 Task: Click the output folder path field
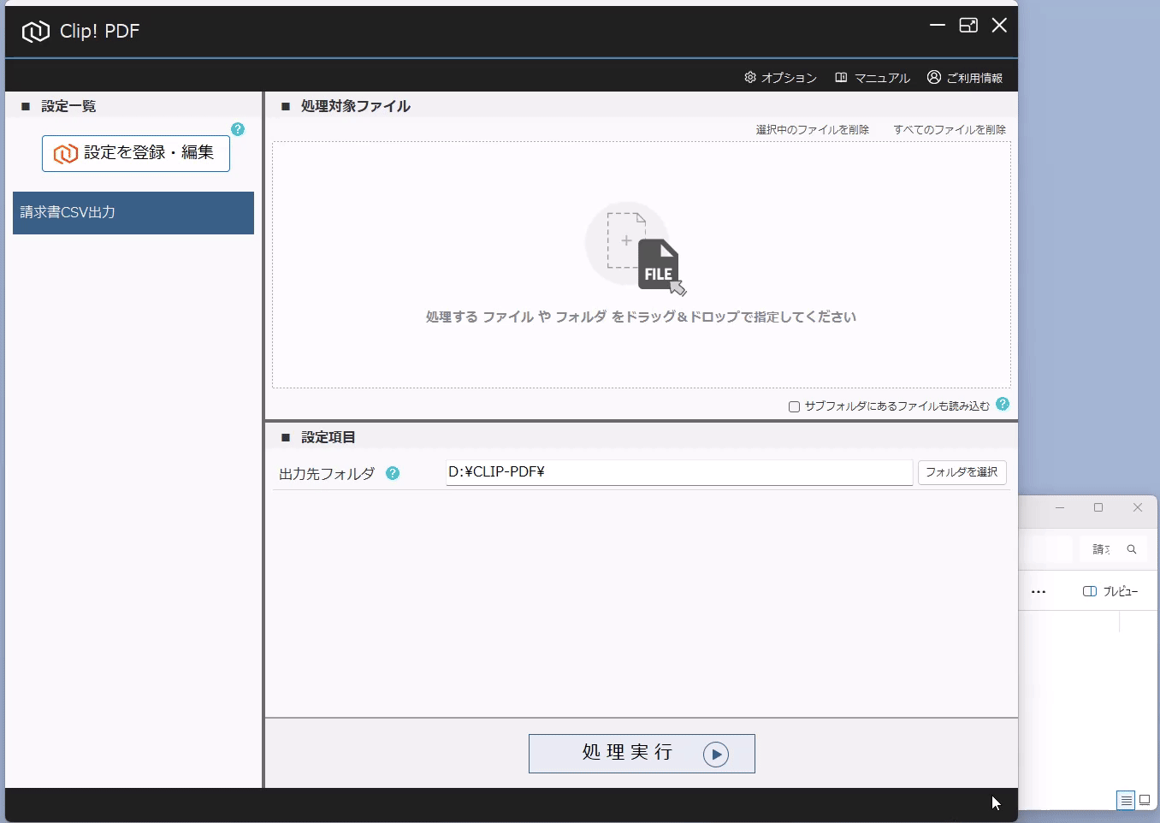click(x=679, y=472)
